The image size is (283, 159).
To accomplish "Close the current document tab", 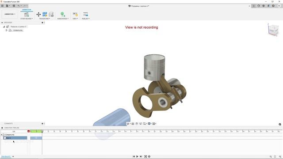I will tap(249, 6).
